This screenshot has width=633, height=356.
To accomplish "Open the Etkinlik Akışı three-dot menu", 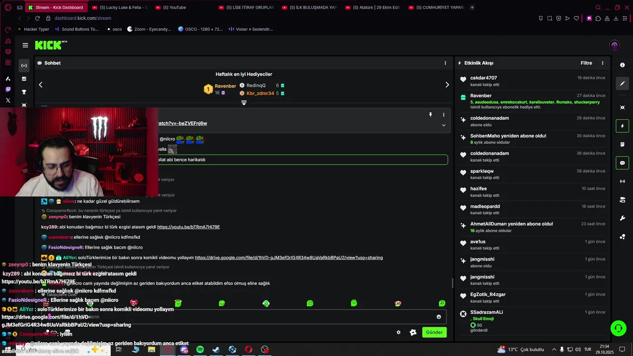I will tap(602, 63).
